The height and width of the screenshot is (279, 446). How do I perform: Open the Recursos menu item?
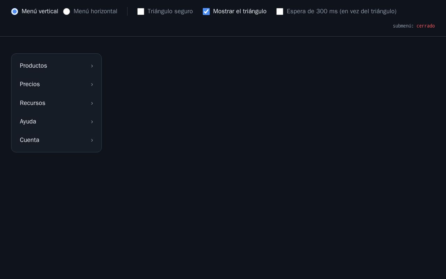[x=56, y=103]
